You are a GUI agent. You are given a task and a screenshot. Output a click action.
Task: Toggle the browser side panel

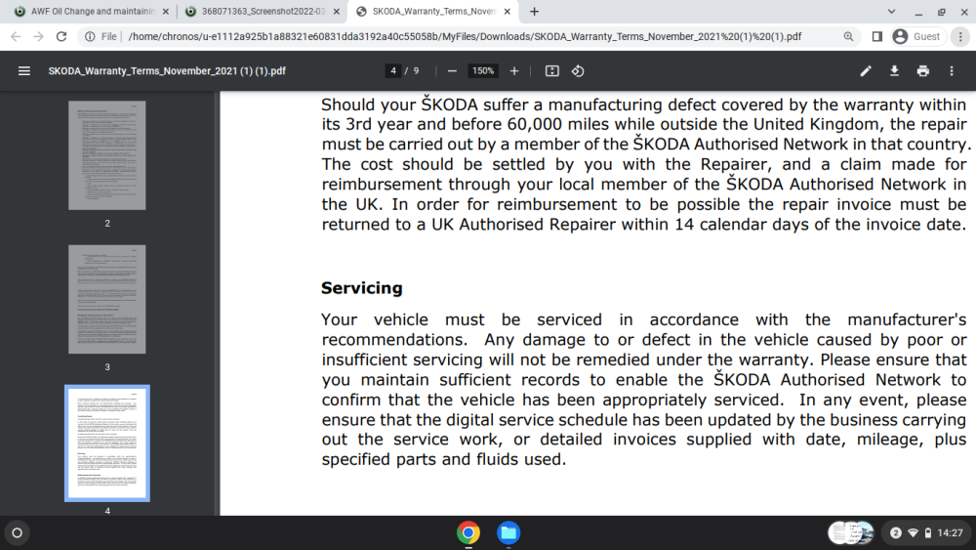pyautogui.click(x=877, y=37)
